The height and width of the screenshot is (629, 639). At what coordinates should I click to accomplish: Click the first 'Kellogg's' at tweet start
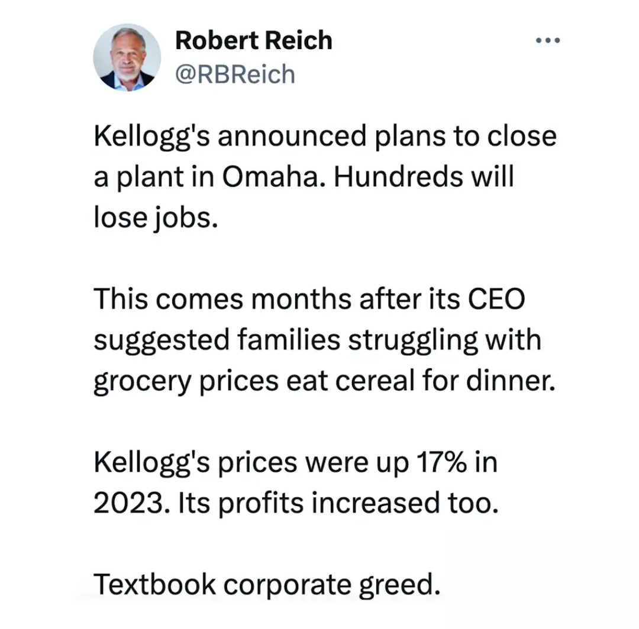(x=151, y=137)
